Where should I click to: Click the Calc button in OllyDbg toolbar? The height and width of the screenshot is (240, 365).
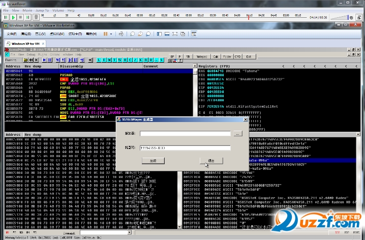(216, 56)
